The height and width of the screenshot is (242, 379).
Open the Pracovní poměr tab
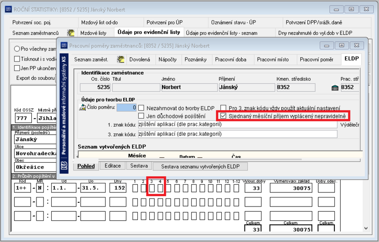[x=316, y=60]
